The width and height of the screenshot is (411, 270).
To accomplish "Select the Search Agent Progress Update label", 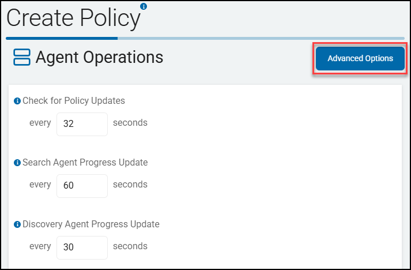I will [x=85, y=163].
